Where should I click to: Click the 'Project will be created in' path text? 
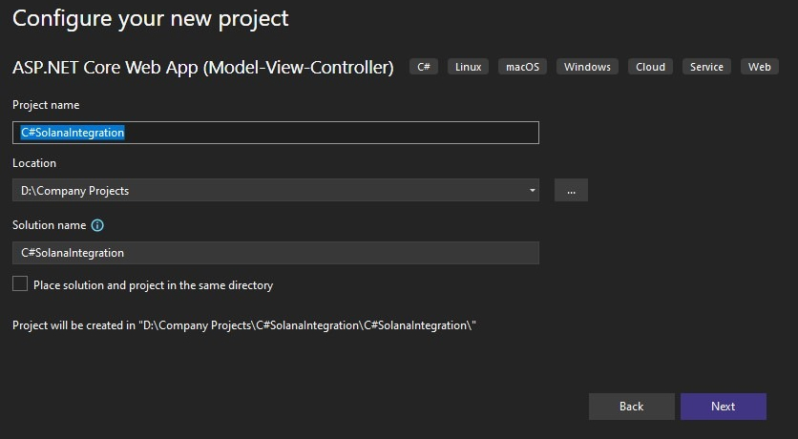pyautogui.click(x=244, y=325)
